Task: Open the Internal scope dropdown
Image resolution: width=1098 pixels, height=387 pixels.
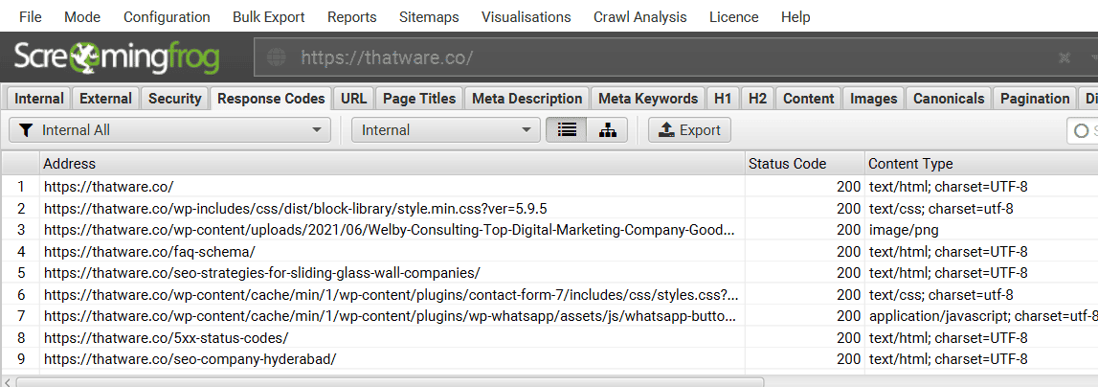Action: [445, 130]
